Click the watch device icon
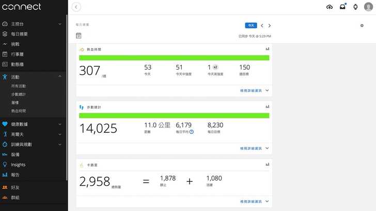 [x=355, y=7]
